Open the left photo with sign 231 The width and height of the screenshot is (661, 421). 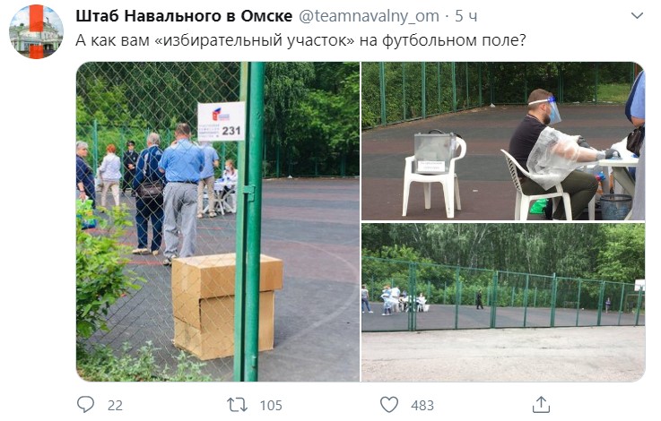pyautogui.click(x=218, y=222)
